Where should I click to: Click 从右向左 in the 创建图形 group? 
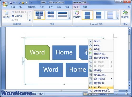pyautogui.click(x=17, y=16)
